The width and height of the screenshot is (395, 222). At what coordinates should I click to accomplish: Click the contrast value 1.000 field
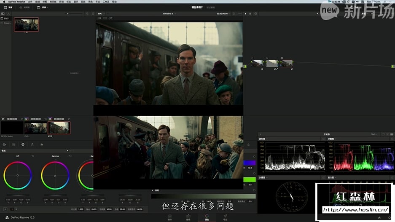pos(81,209)
